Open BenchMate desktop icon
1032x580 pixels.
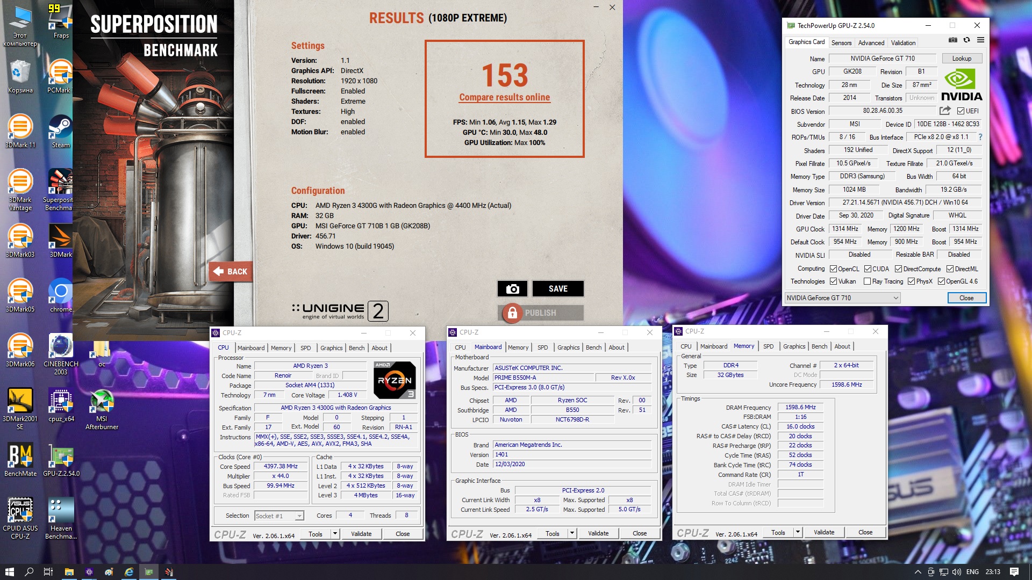coord(20,460)
